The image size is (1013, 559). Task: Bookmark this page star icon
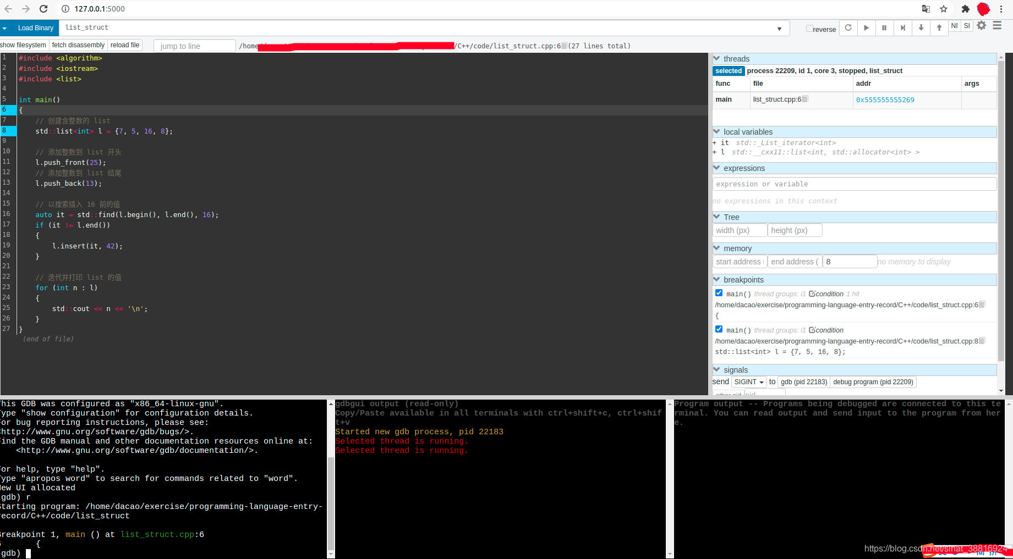click(944, 9)
